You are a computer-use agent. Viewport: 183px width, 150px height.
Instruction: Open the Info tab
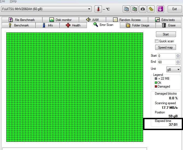[x=48, y=25]
